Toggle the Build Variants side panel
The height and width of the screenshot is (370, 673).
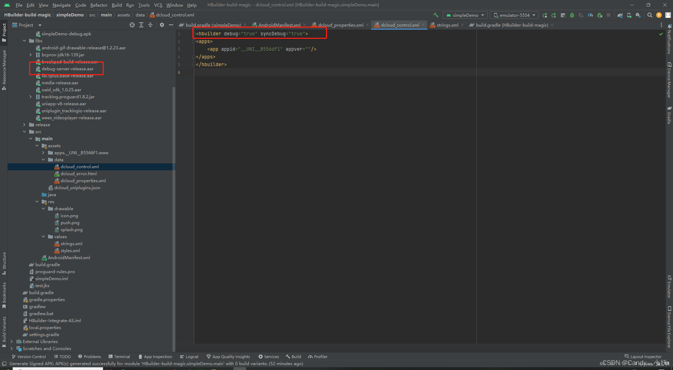click(x=4, y=332)
